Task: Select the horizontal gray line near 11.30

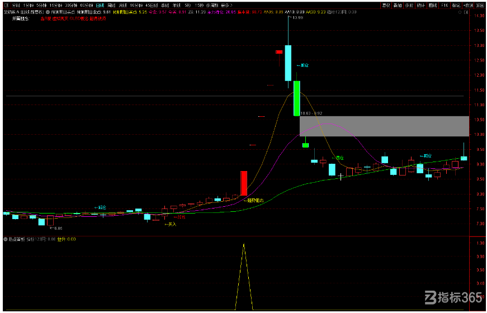Action: pos(235,96)
